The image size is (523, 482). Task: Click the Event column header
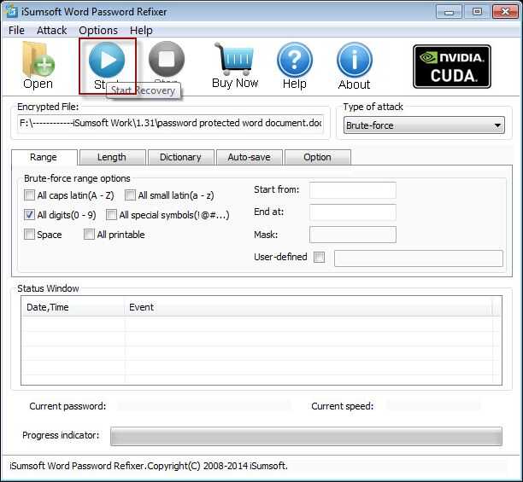pos(309,307)
